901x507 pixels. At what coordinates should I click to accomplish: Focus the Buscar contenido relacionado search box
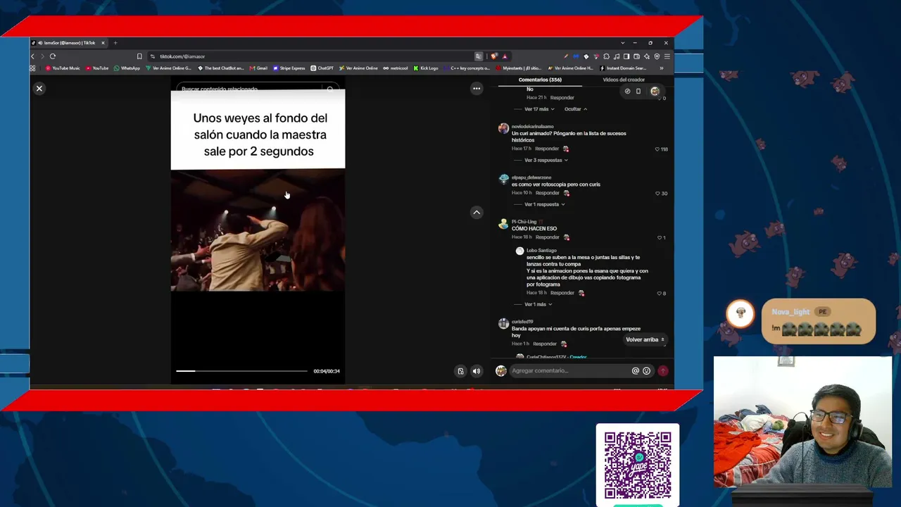(250, 89)
